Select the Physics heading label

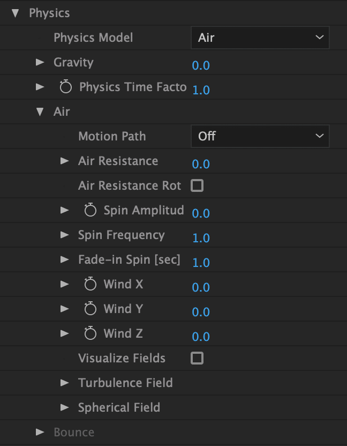[49, 13]
